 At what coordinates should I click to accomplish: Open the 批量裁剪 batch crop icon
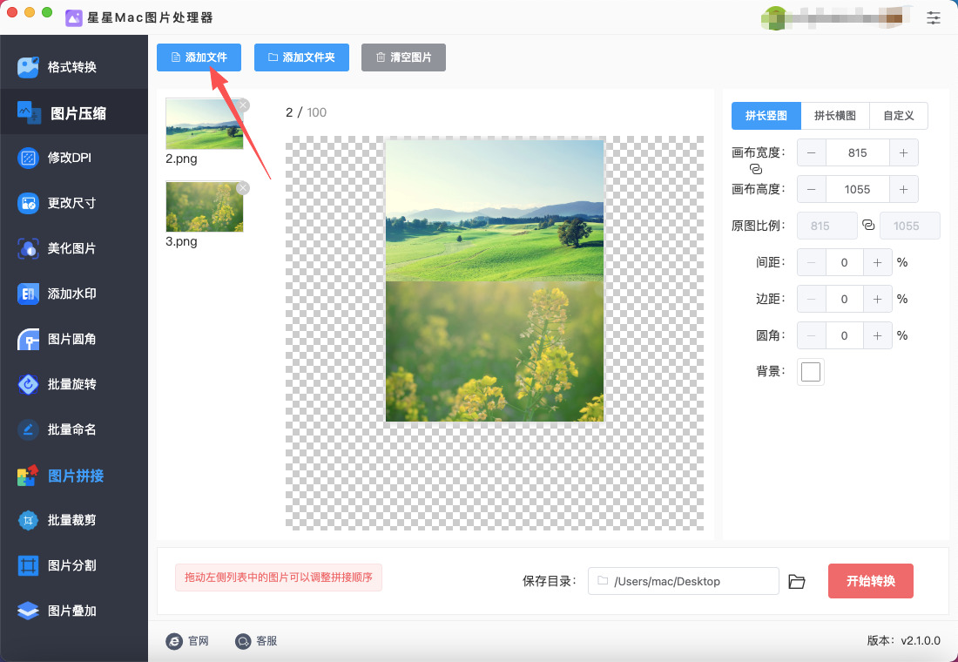point(28,520)
